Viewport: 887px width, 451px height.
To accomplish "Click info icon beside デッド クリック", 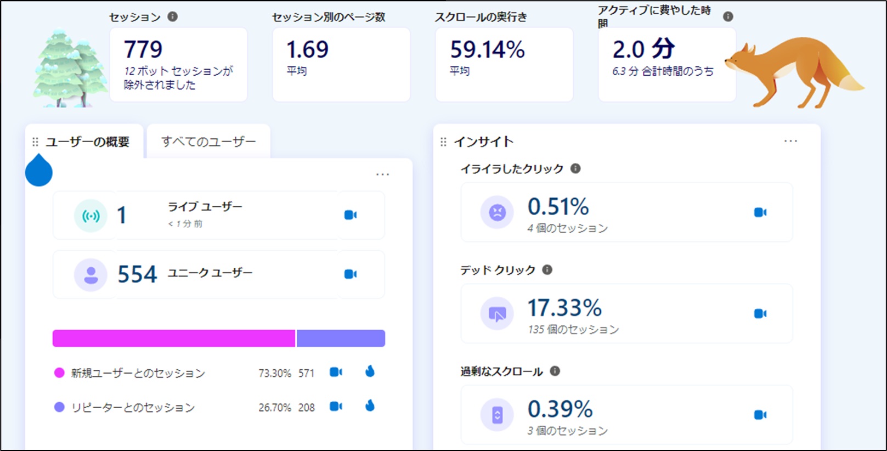I will (x=547, y=270).
